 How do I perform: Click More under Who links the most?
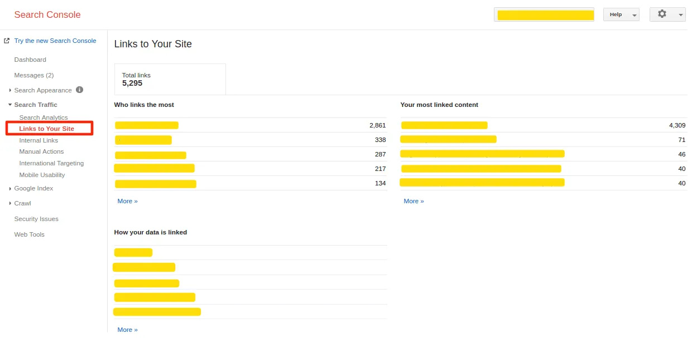127,201
